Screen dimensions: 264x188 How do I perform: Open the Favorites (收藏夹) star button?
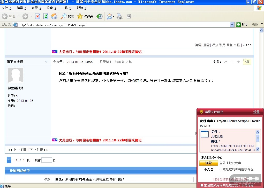[85, 16]
